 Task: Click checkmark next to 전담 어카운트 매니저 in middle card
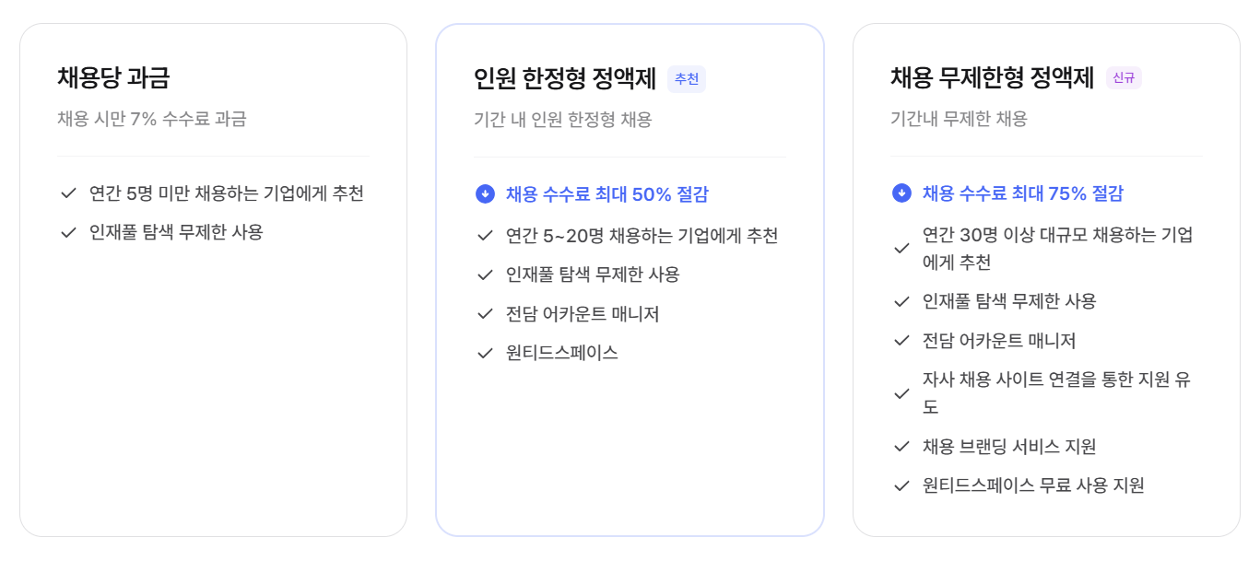[485, 314]
